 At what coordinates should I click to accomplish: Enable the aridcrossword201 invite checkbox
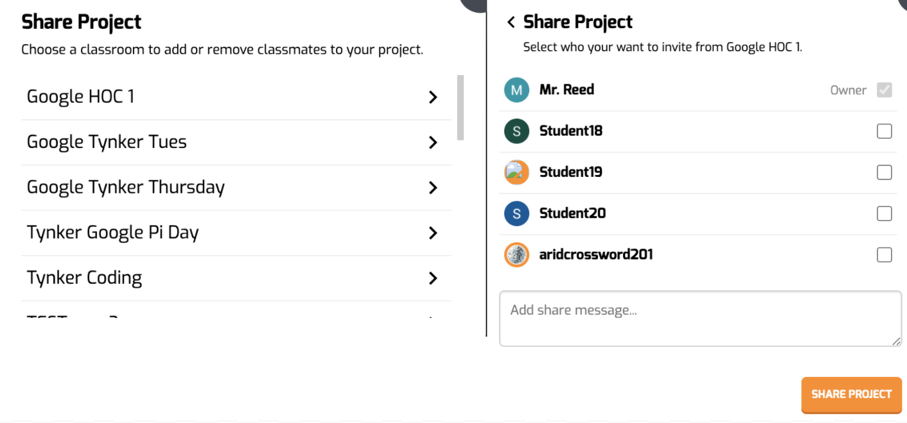(885, 254)
